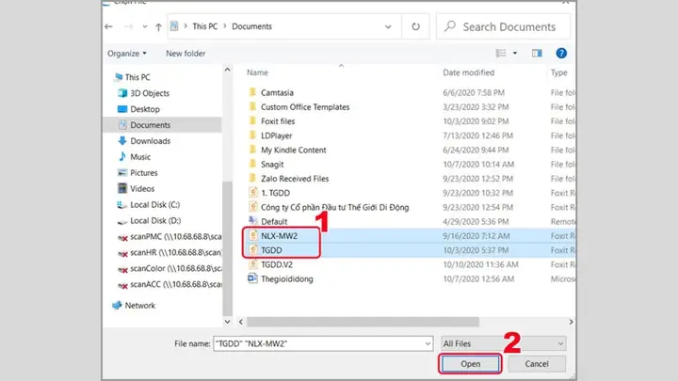
Task: Sort by Date modified column header
Action: [x=468, y=72]
